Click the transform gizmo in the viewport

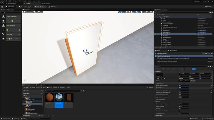87,52
